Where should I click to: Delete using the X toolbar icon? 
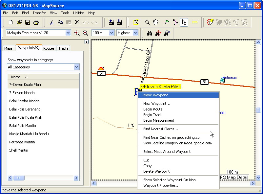(x=77, y=22)
